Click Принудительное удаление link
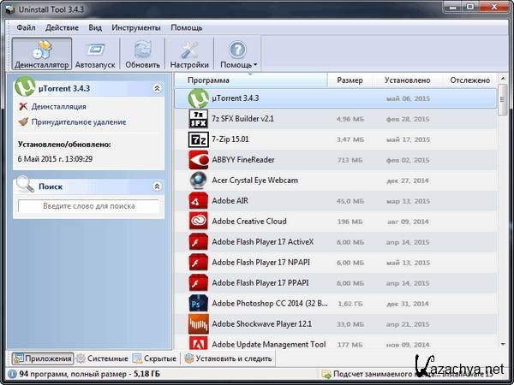Screen dimensions: 514x385 click(x=79, y=121)
